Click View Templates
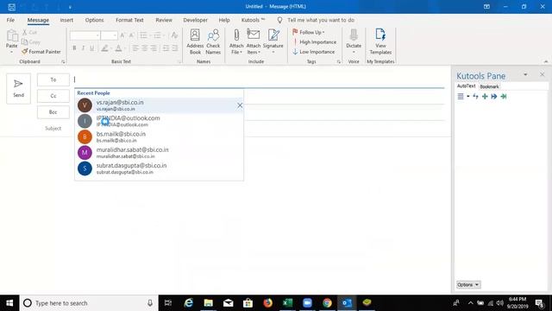The width and height of the screenshot is (552, 311). [380, 42]
